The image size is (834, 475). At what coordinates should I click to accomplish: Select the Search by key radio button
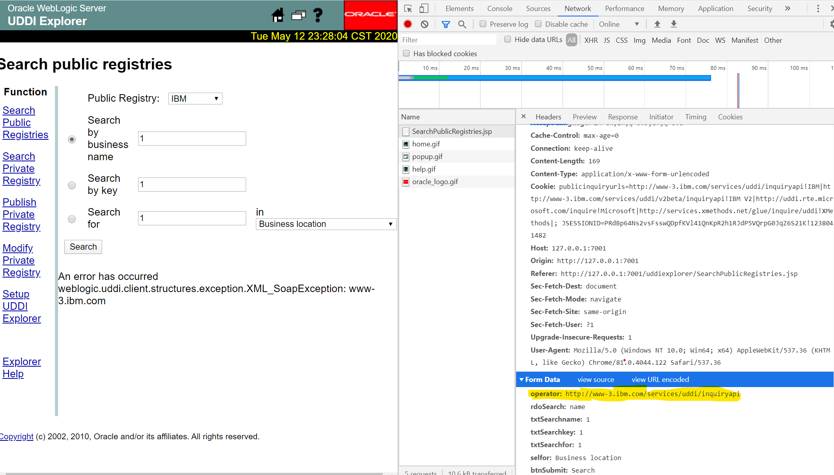pyautogui.click(x=72, y=185)
